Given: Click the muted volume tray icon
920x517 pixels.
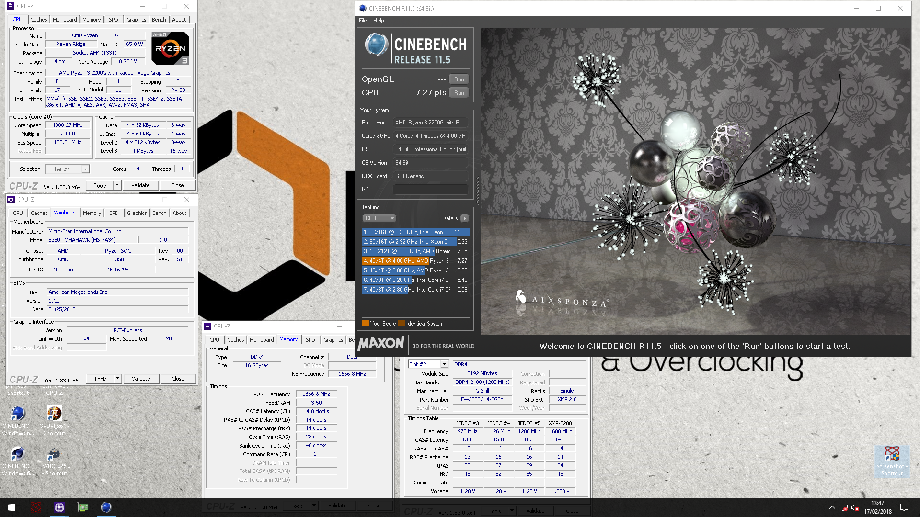Looking at the screenshot, I should [x=855, y=507].
